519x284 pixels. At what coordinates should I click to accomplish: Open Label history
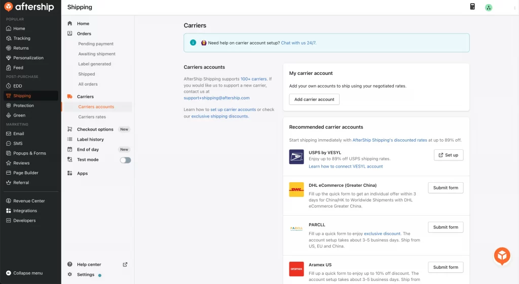tap(90, 140)
